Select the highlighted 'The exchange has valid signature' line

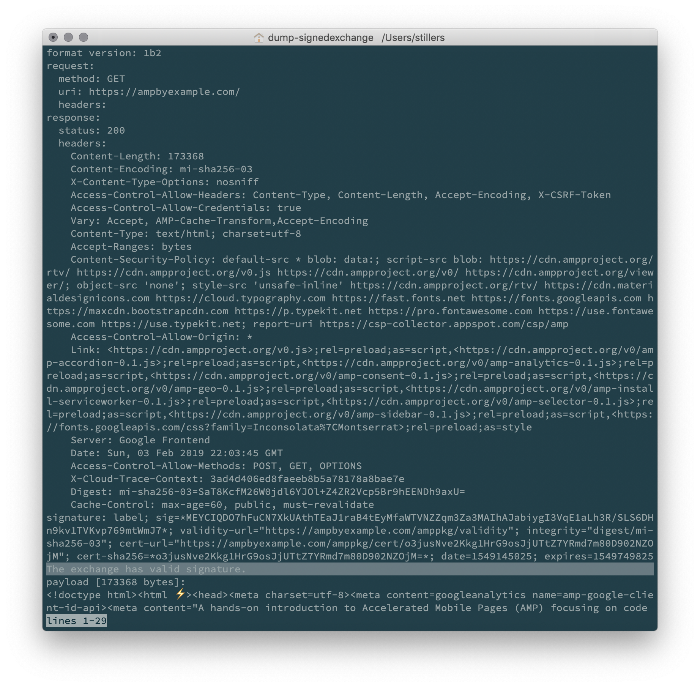point(146,569)
